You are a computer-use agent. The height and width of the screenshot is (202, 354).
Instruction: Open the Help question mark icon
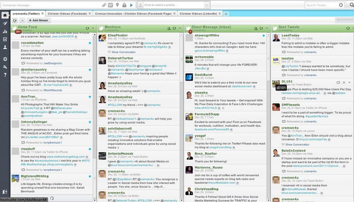5,75
